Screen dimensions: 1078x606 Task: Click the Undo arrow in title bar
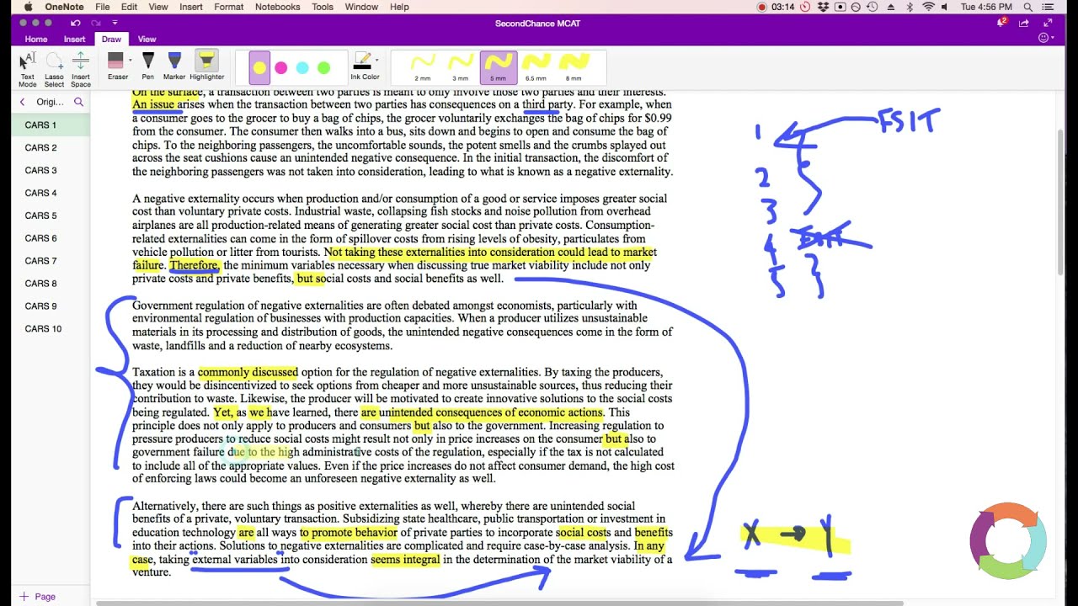point(76,23)
